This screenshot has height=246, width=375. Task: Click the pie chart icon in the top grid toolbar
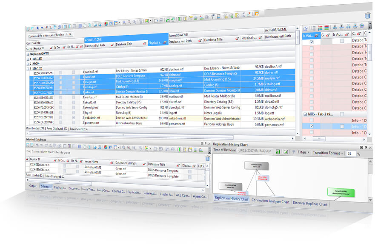(106, 24)
